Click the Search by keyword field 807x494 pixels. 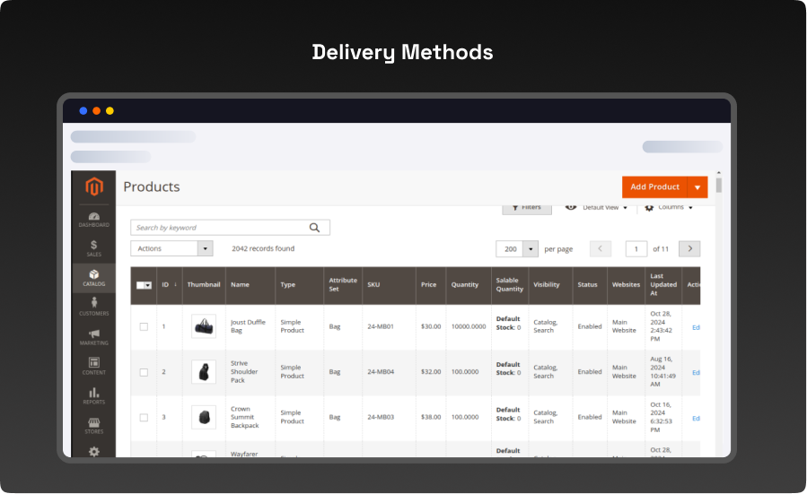coord(220,228)
